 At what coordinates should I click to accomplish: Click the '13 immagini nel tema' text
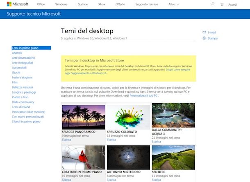click(x=121, y=136)
